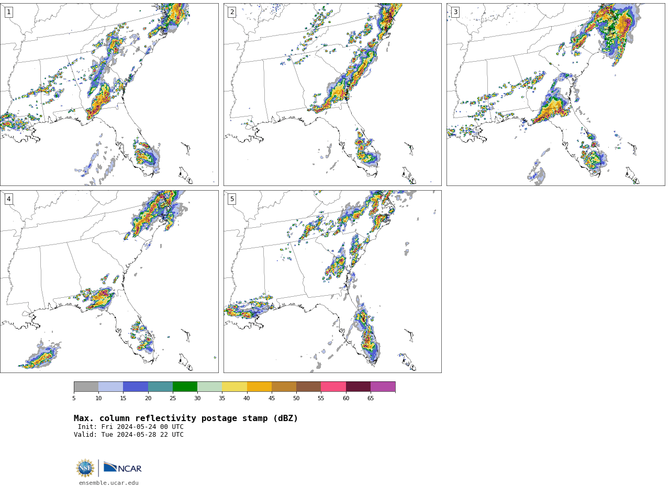The image size is (670, 489).
Task: Select the gray 5-10 dBZ color swatch
Action: click(x=86, y=387)
